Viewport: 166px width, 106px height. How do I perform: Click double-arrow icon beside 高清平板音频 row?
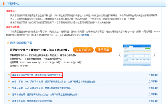[9, 101]
